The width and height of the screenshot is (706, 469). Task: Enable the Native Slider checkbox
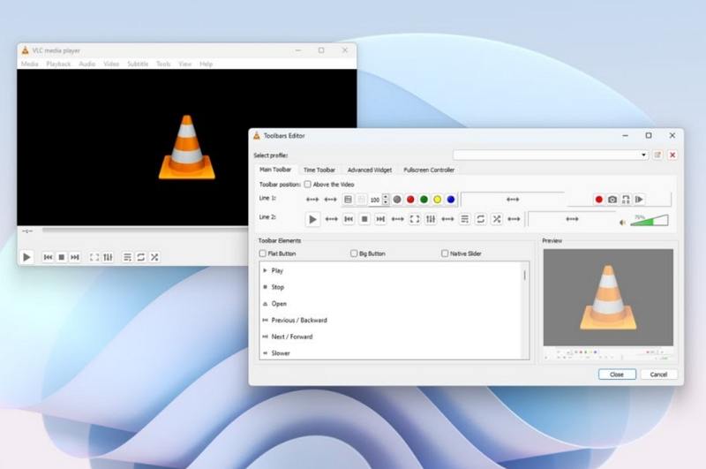pos(445,253)
